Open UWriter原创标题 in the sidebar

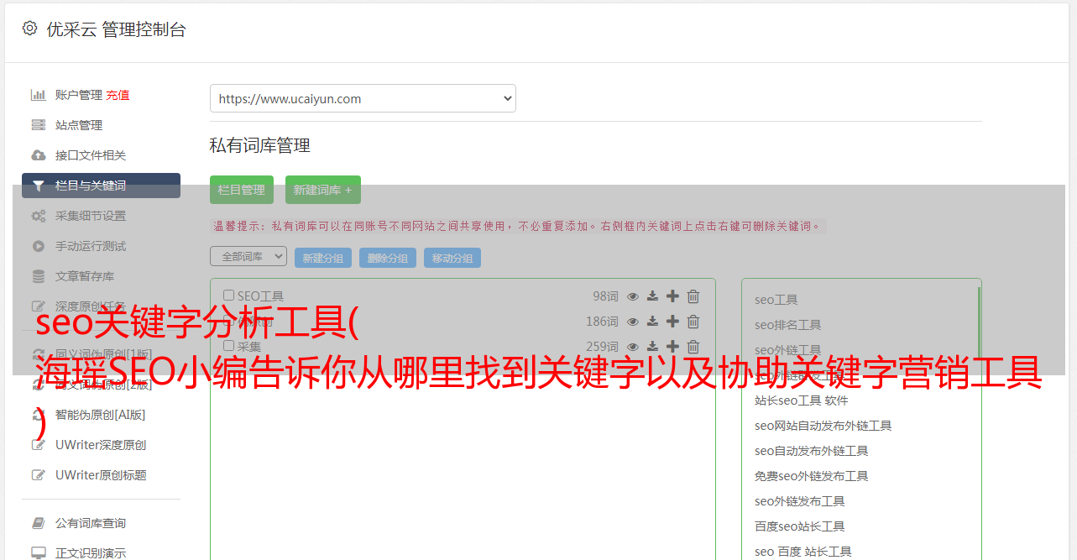coord(101,475)
